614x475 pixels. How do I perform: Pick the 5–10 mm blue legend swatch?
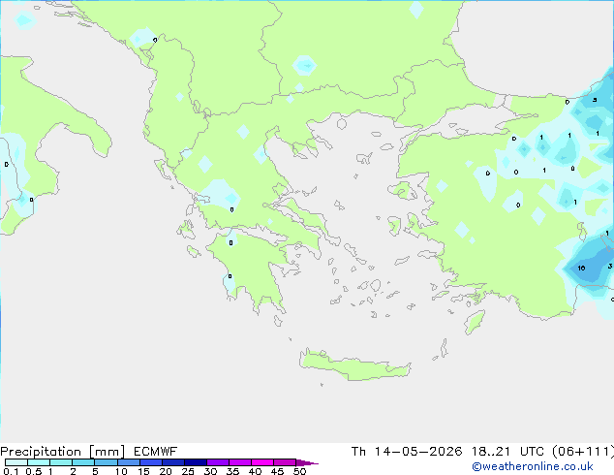106,462
